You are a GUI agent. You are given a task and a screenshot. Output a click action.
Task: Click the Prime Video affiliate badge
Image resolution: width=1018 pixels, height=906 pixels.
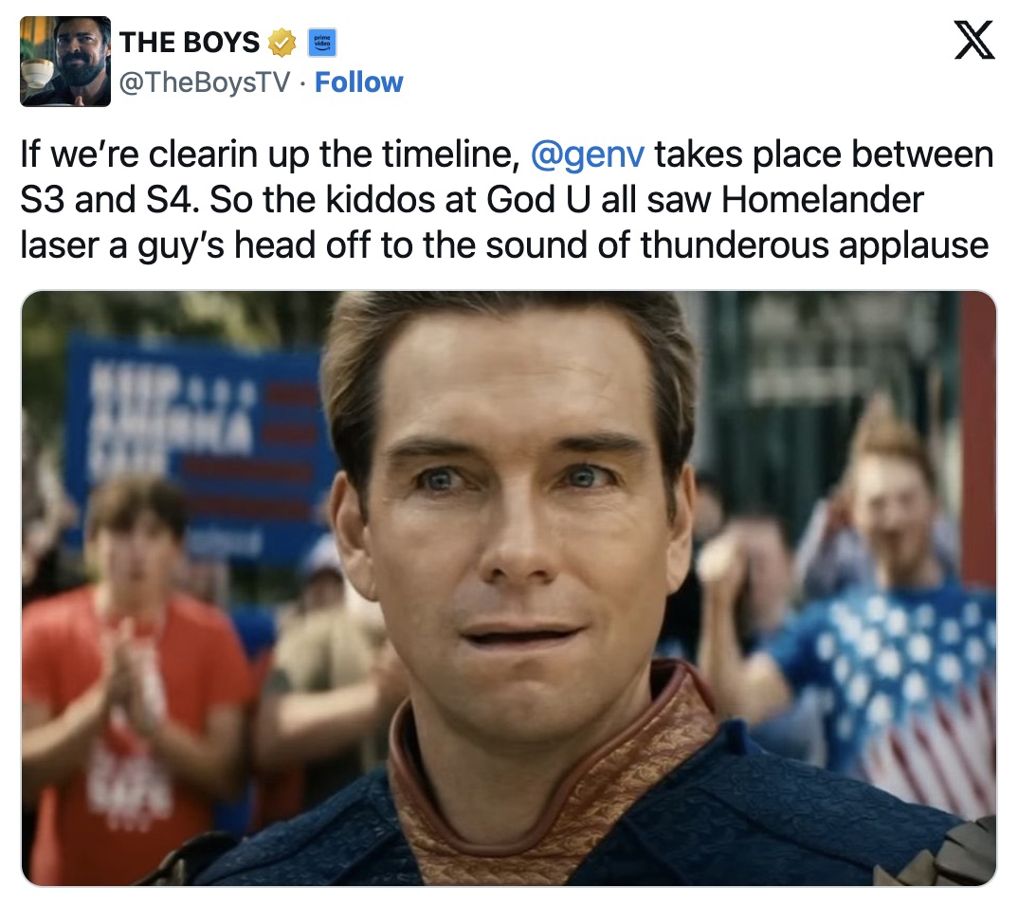tap(321, 43)
